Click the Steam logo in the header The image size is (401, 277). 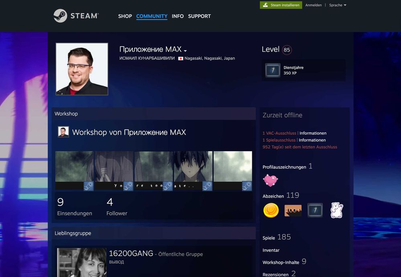[x=76, y=16]
